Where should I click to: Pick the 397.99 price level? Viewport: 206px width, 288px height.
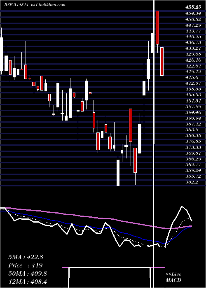click(x=193, y=107)
